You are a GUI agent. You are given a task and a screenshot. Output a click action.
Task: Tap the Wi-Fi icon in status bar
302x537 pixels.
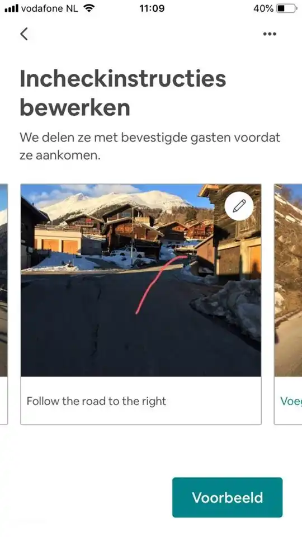(89, 8)
